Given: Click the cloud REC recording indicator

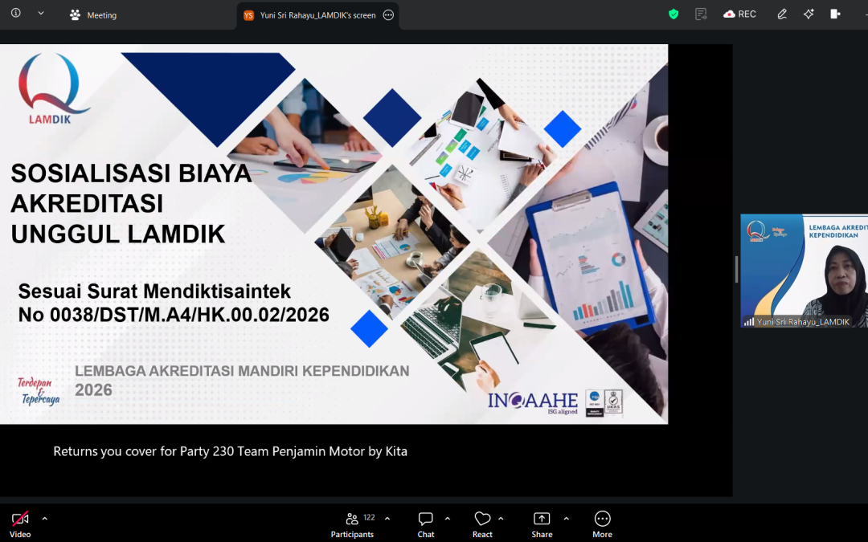Looking at the screenshot, I should tap(739, 14).
